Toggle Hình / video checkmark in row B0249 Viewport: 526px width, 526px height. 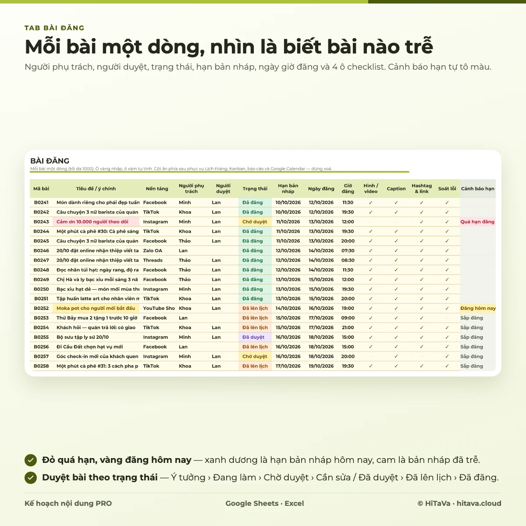(x=371, y=280)
